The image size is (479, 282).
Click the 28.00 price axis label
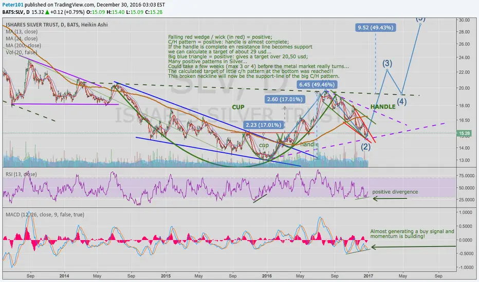tap(464, 32)
